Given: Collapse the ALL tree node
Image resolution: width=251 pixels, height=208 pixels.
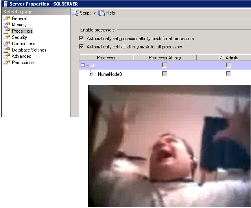Looking at the screenshot, I should click(x=83, y=65).
